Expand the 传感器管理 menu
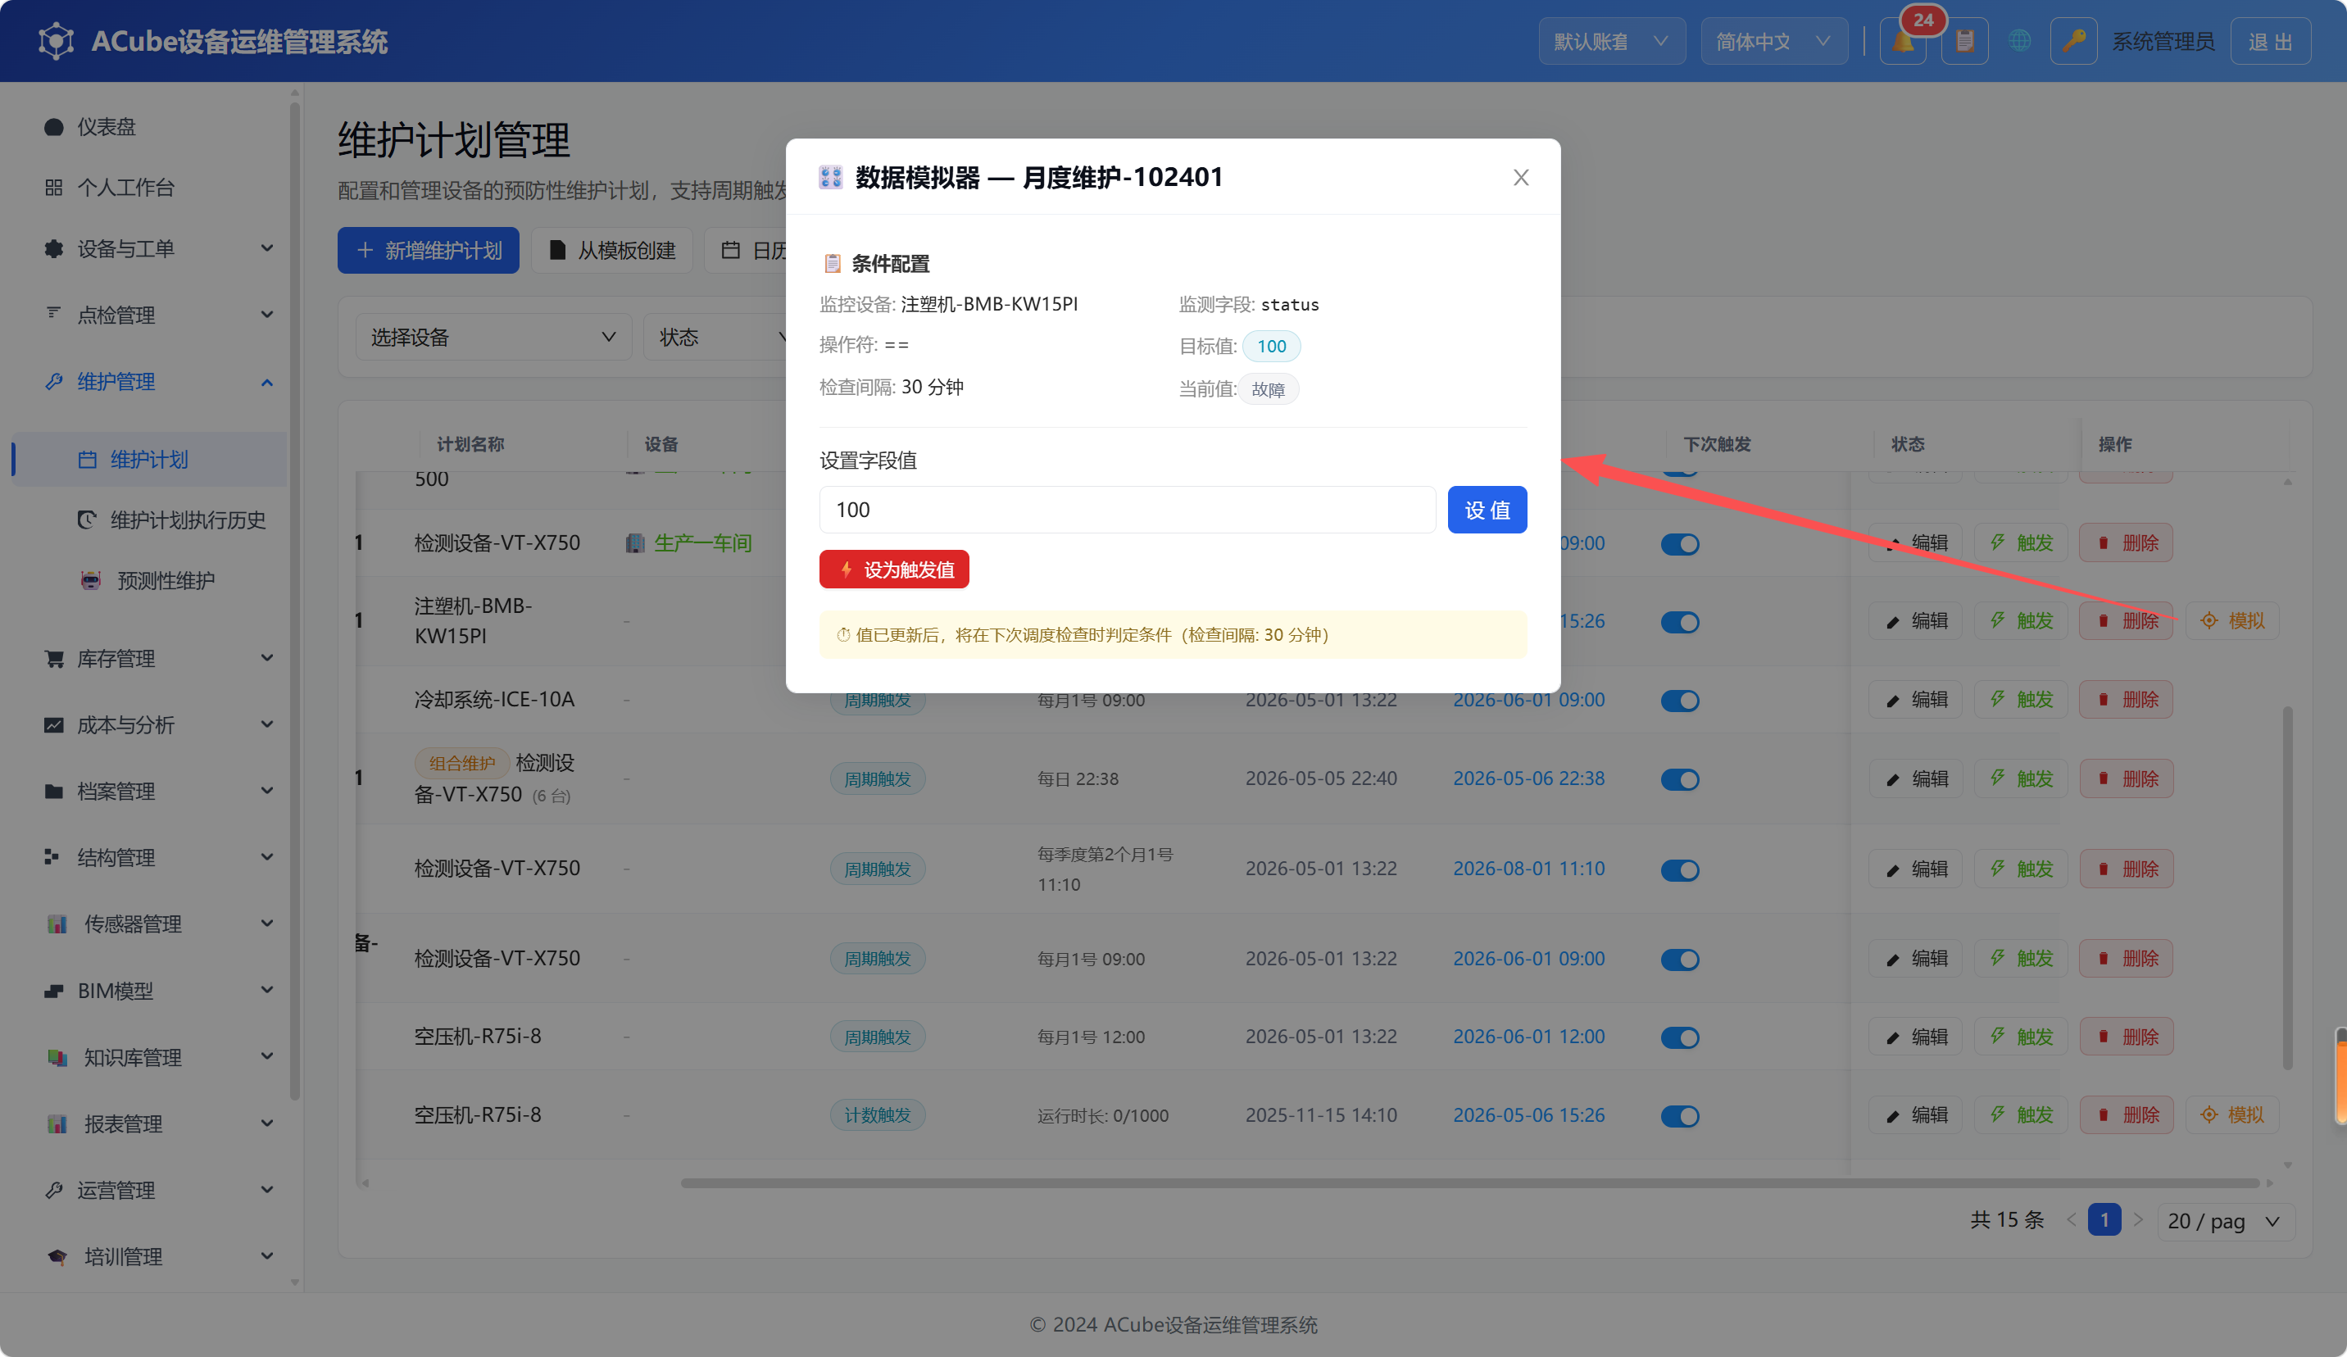The height and width of the screenshot is (1357, 2347). [x=149, y=924]
